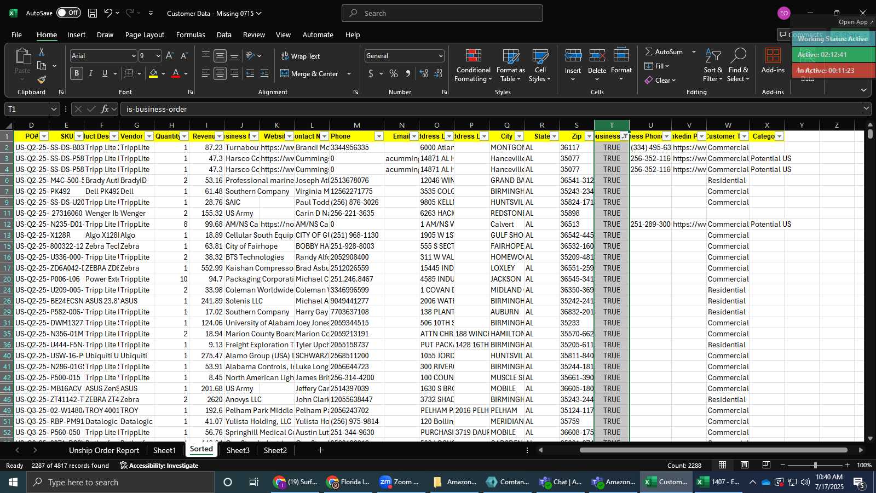Toggle Align Right horizontal alignment
Screen dimensions: 876x493
click(234, 73)
